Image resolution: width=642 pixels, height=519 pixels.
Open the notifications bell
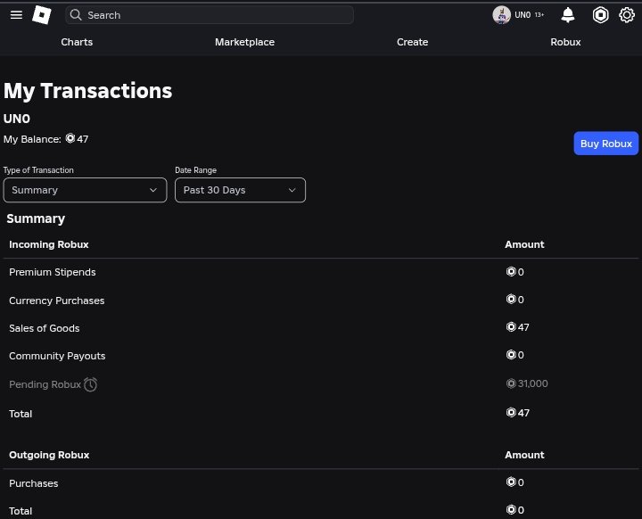pyautogui.click(x=567, y=15)
